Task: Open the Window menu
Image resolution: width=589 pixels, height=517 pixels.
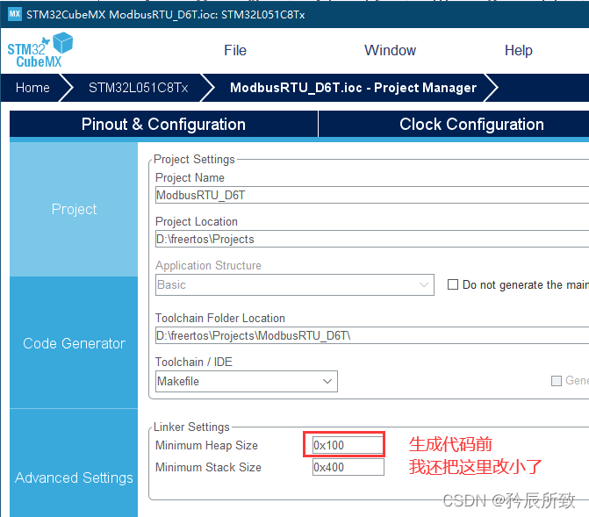Action: pos(390,50)
